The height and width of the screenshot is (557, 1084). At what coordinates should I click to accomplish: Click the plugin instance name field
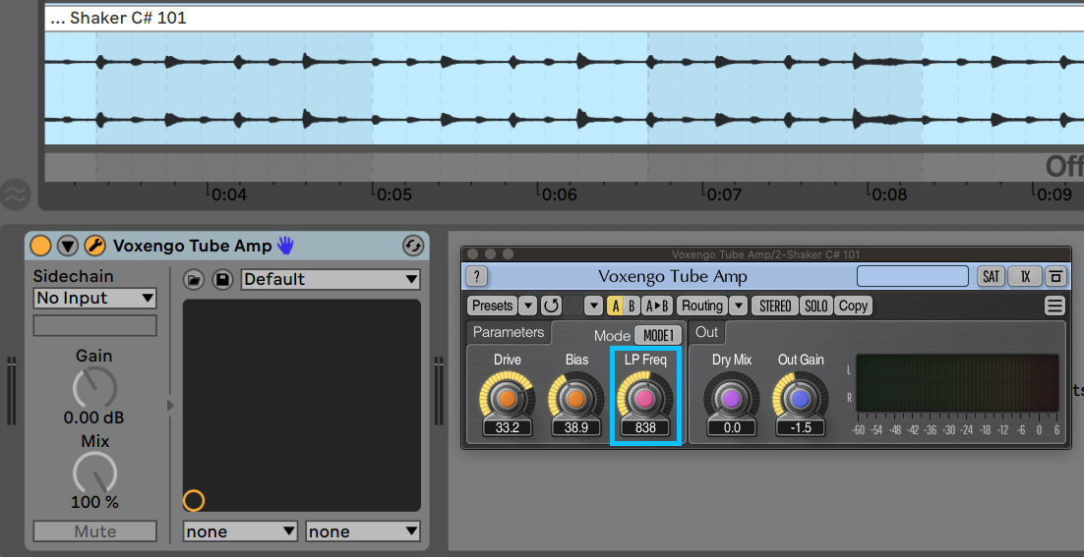pyautogui.click(x=913, y=276)
